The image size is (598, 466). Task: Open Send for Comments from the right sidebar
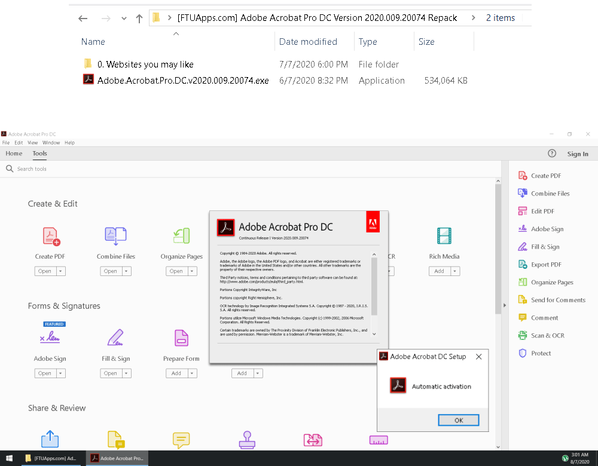pyautogui.click(x=552, y=300)
